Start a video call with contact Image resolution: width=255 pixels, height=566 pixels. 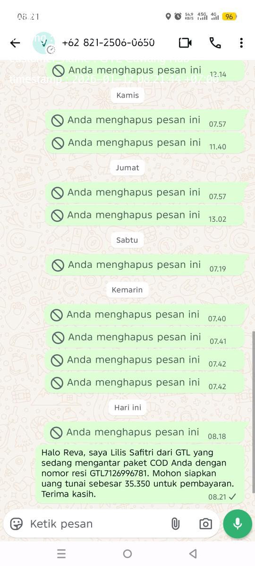[x=185, y=43]
